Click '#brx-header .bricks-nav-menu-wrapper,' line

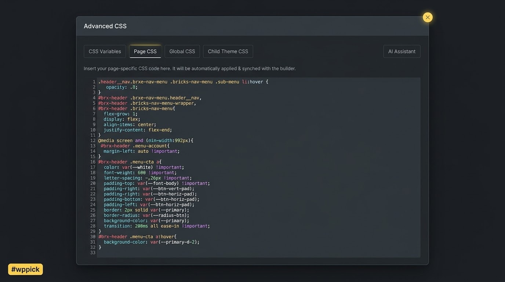(147, 103)
